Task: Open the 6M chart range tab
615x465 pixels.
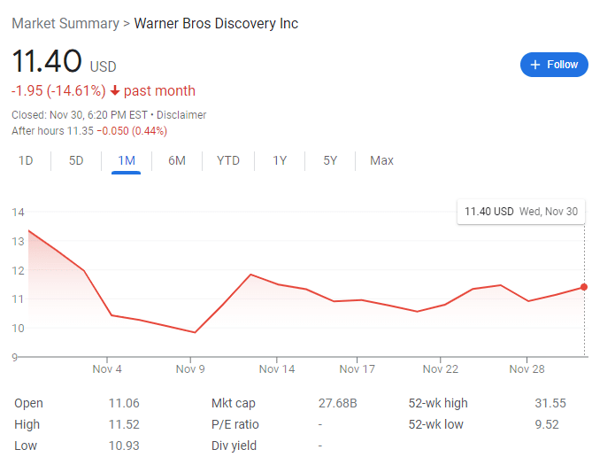Action: pyautogui.click(x=177, y=160)
